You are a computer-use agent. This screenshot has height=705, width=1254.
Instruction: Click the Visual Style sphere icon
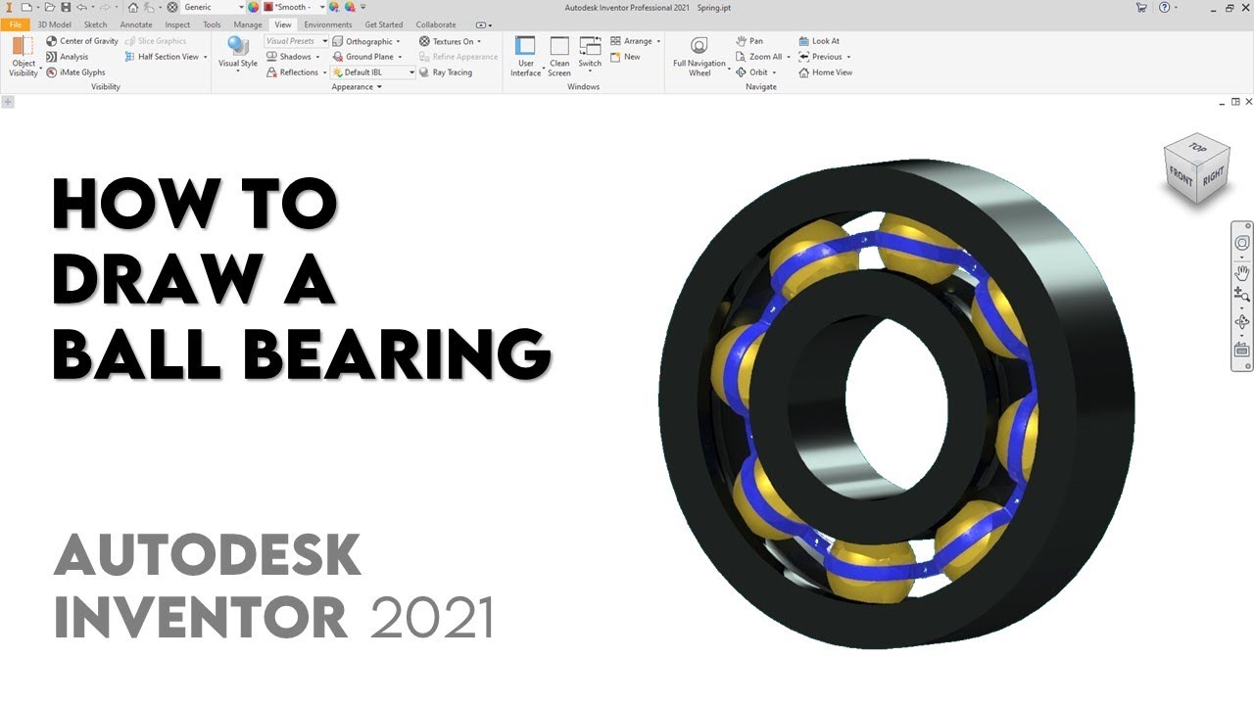tap(237, 46)
